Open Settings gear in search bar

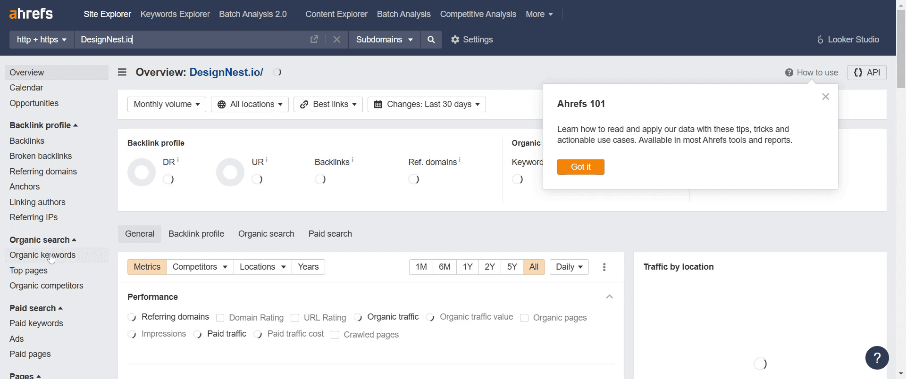pos(472,40)
